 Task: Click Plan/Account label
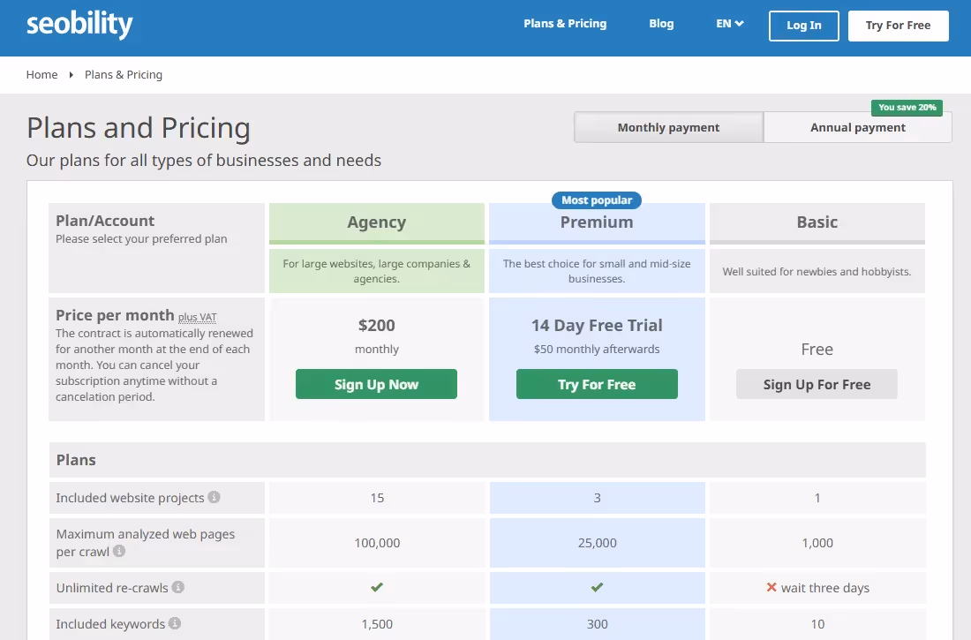pos(105,221)
